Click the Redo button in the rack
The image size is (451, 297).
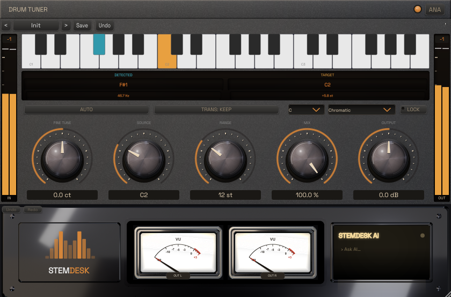[x=33, y=209]
